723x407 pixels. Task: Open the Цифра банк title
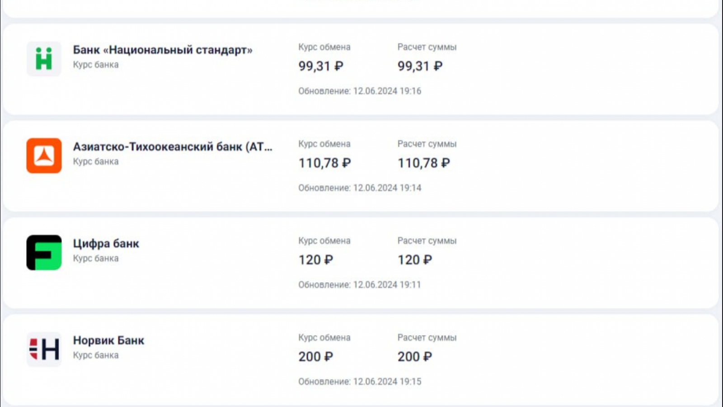click(106, 243)
